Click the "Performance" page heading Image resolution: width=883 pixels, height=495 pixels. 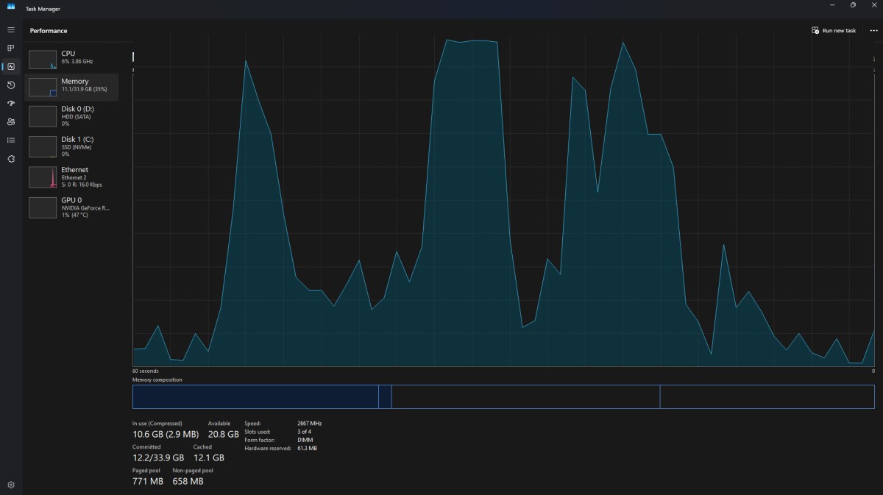click(49, 31)
